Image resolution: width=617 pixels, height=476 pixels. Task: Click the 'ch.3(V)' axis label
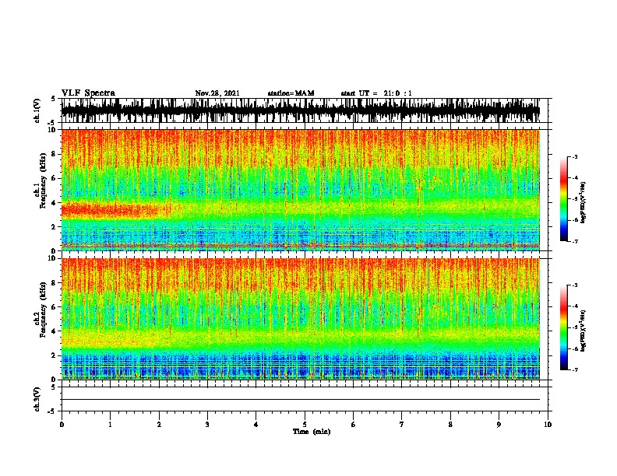coord(37,399)
